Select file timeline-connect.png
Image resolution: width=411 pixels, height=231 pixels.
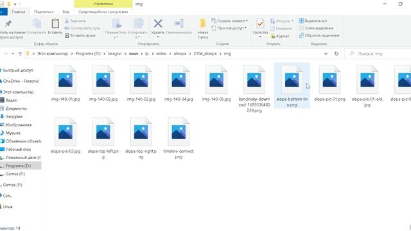pyautogui.click(x=179, y=138)
